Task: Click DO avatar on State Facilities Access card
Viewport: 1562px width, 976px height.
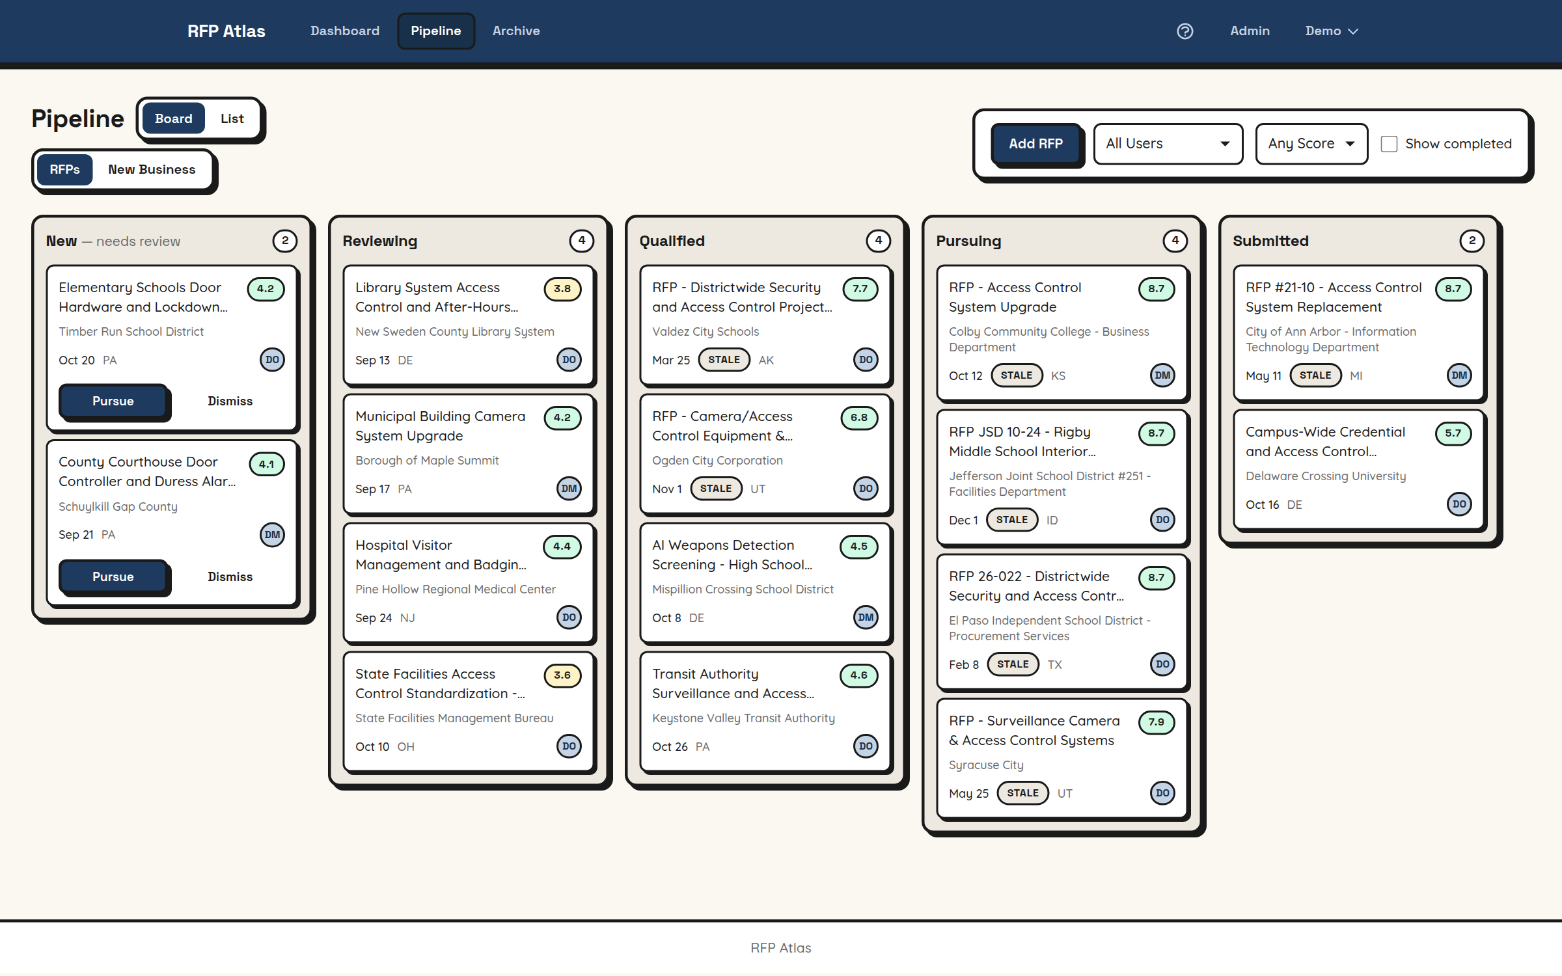Action: pyautogui.click(x=569, y=746)
